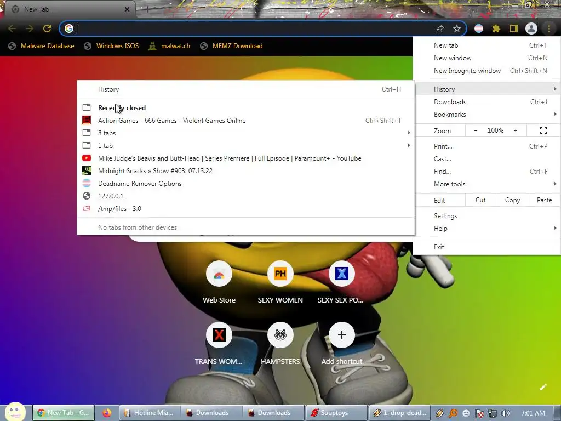Click the Google icon in the address bar
Viewport: 561px width, 421px height.
click(69, 29)
